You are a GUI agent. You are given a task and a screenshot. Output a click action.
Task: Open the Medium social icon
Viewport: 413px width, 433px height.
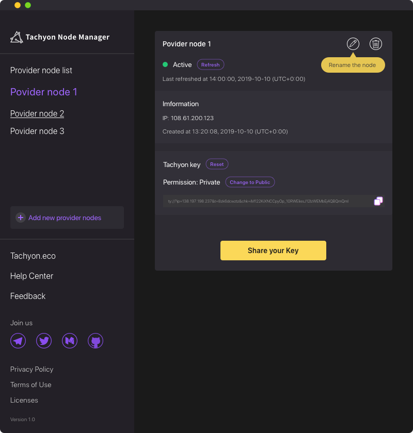tap(70, 341)
